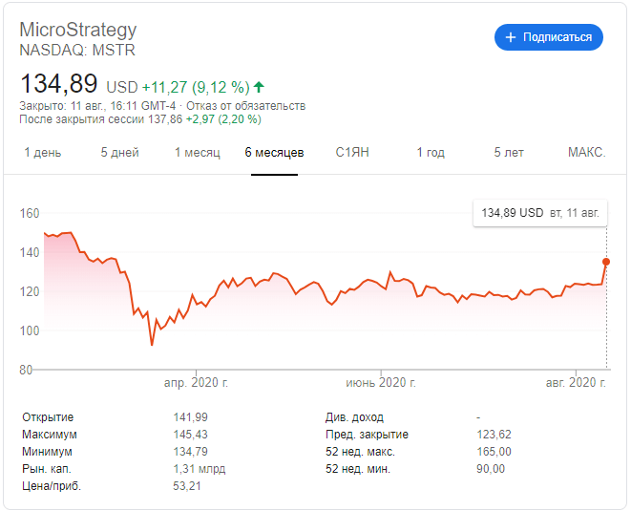631x511 pixels.
Task: Switch to the 5 дней tab
Action: click(x=120, y=153)
